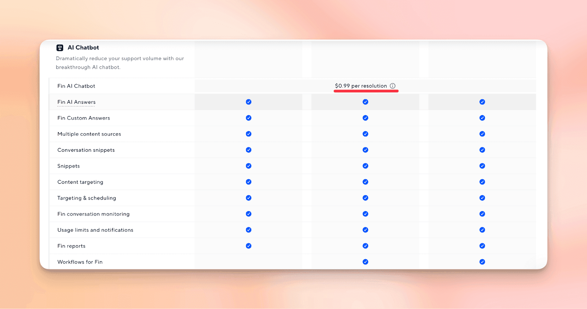Open the info icon beside $0.99 per resolution

[393, 86]
